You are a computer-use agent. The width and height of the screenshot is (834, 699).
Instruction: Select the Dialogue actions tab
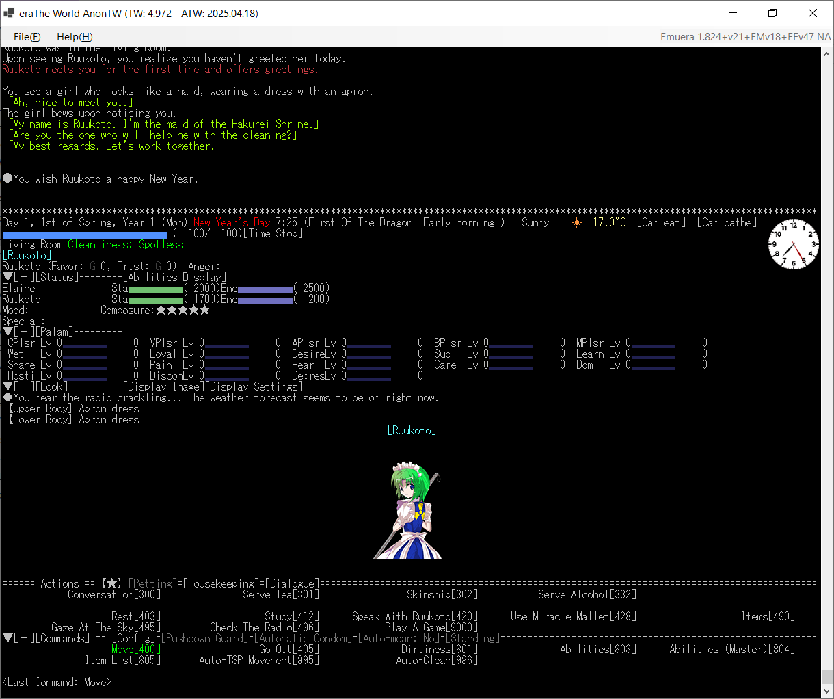pos(292,583)
